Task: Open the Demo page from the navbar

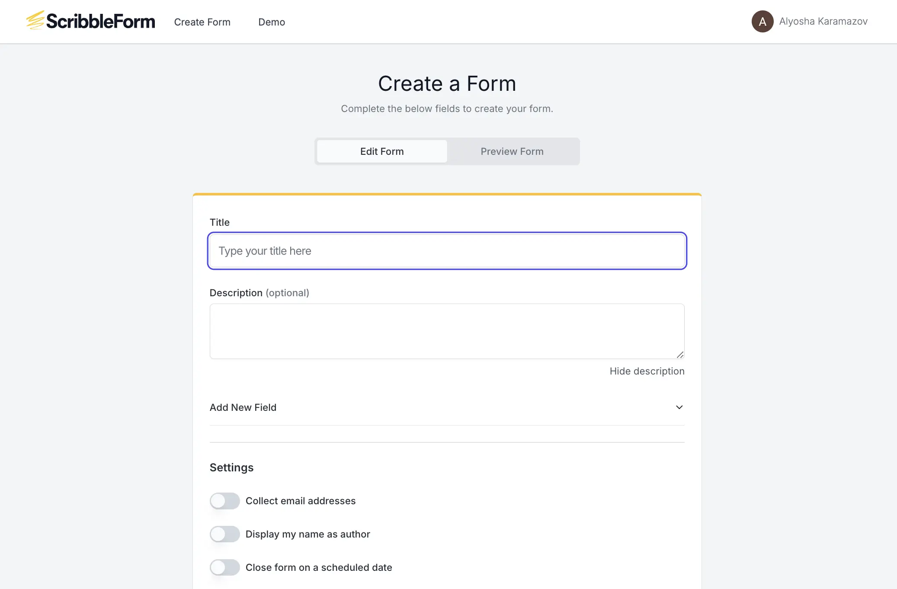Action: click(x=271, y=22)
